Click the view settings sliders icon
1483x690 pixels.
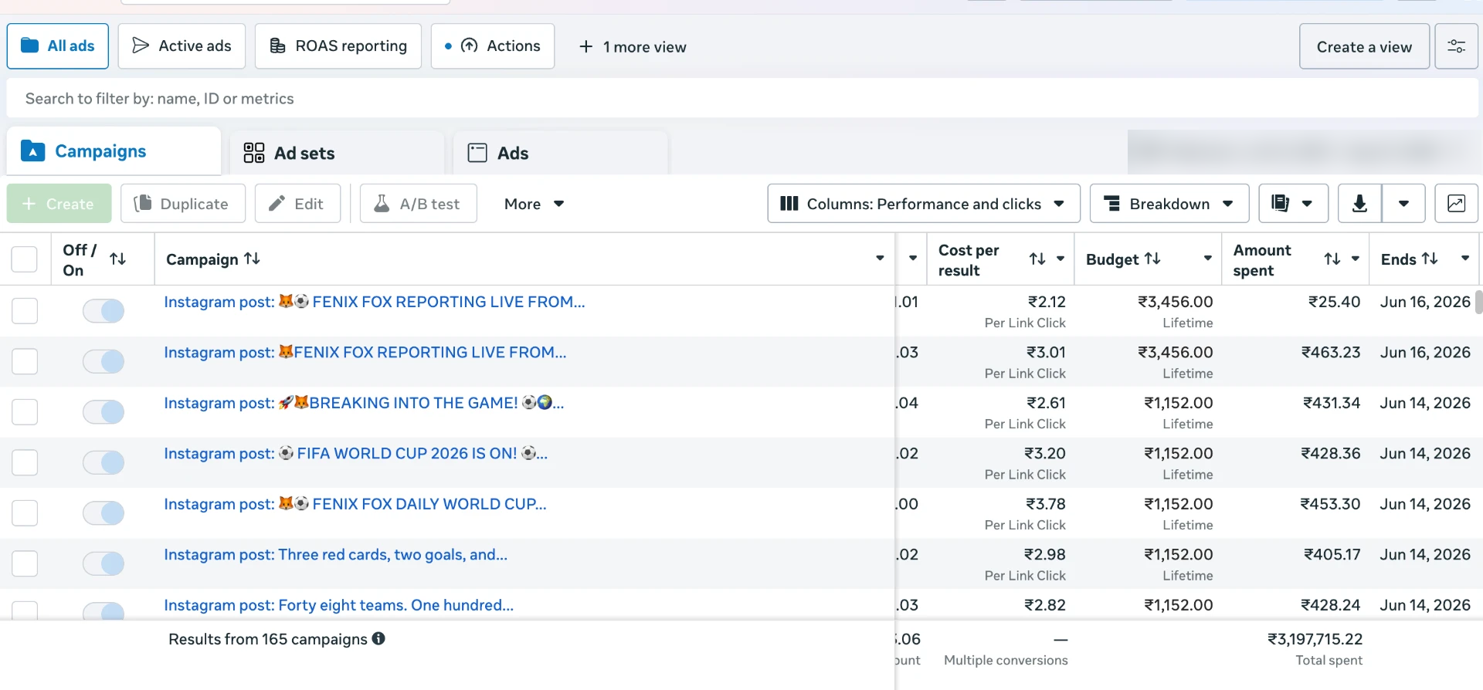(x=1456, y=46)
